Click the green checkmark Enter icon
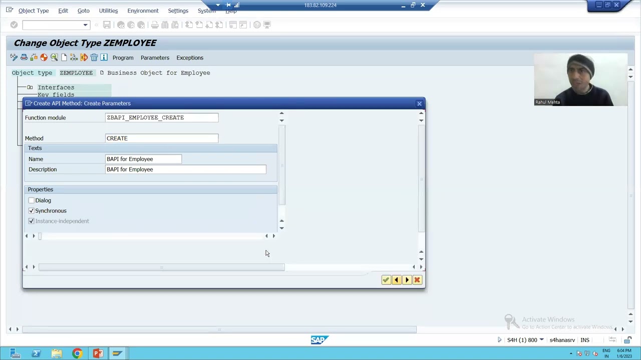Screen dimensions: 641x360 click(14, 24)
